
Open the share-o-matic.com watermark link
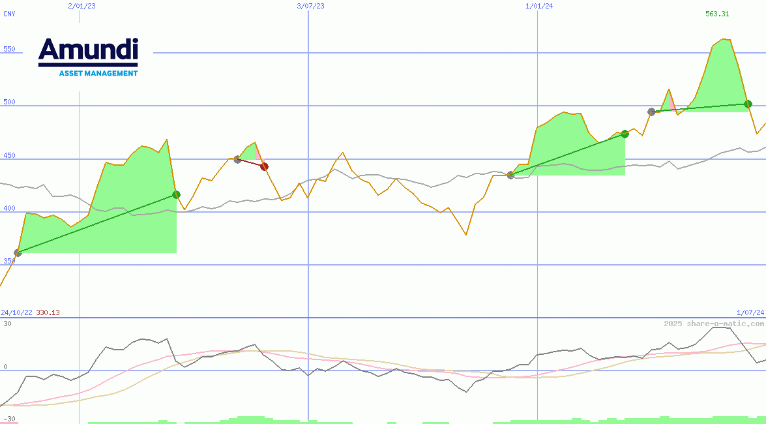(714, 324)
